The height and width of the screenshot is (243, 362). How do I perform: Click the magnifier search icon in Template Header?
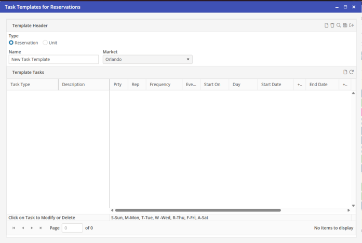click(339, 25)
